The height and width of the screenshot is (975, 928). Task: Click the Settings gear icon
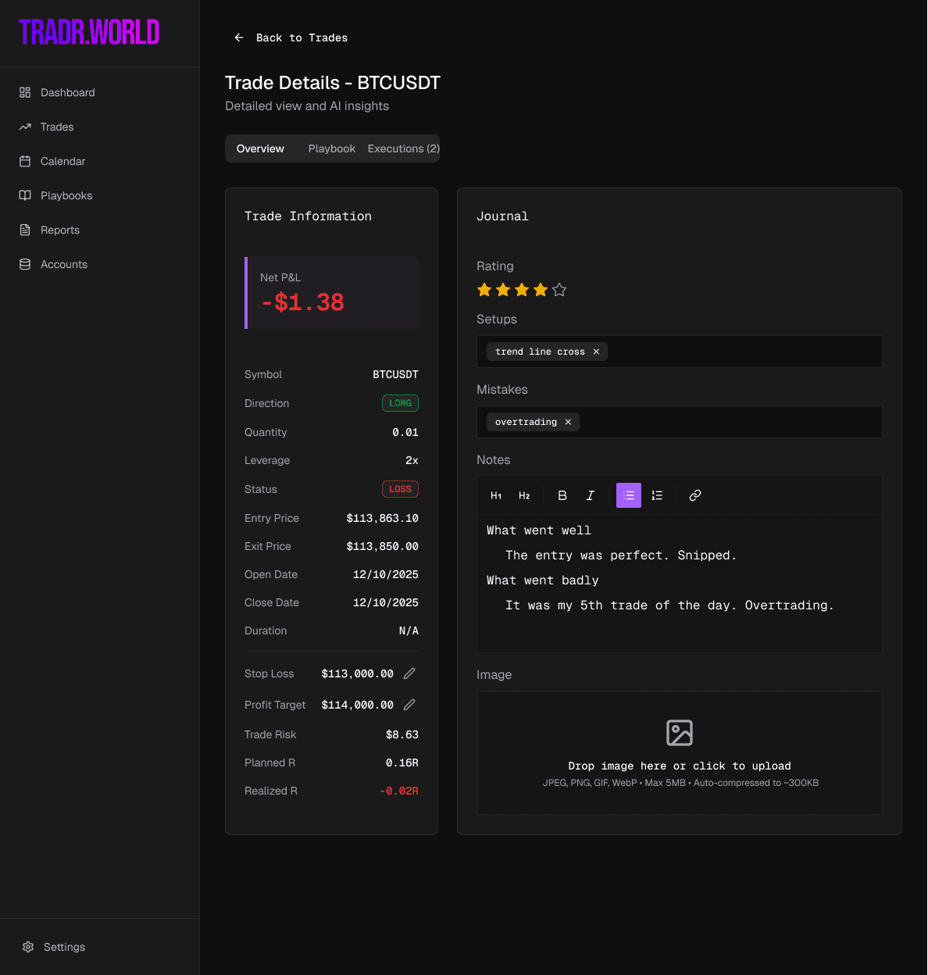[28, 947]
